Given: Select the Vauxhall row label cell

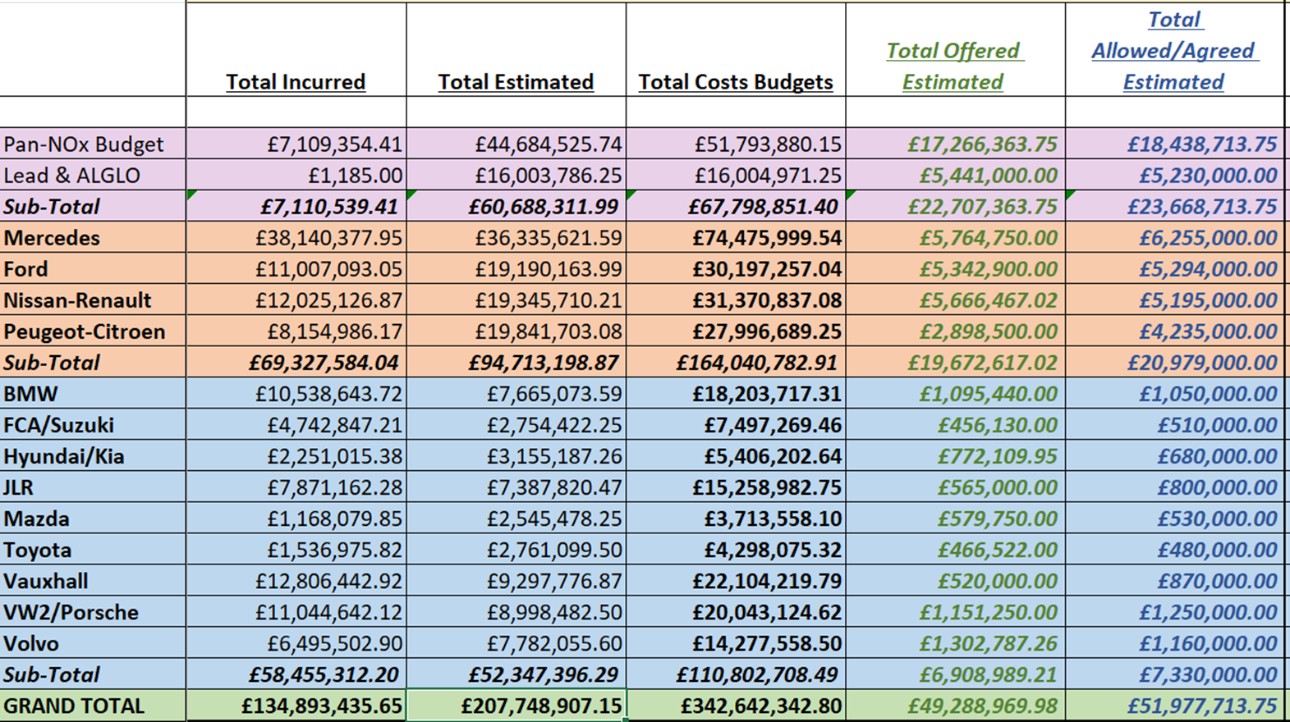Looking at the screenshot, I should coord(93,581).
